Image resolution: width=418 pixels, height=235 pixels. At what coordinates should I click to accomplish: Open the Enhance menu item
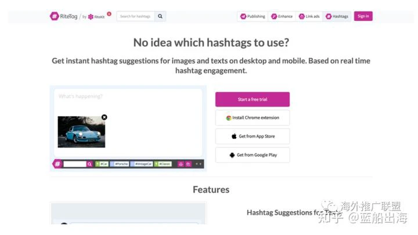pos(282,16)
